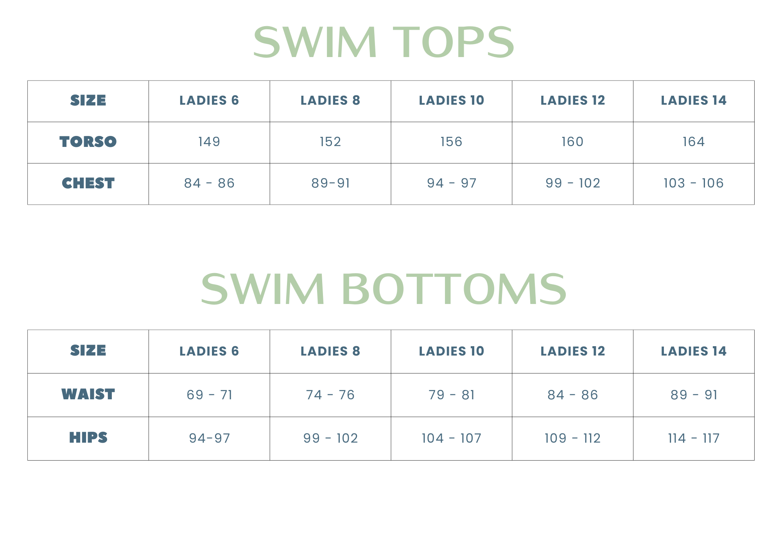Screen dimensions: 782x547
Task: Select the TORSO row label
Action: (88, 142)
